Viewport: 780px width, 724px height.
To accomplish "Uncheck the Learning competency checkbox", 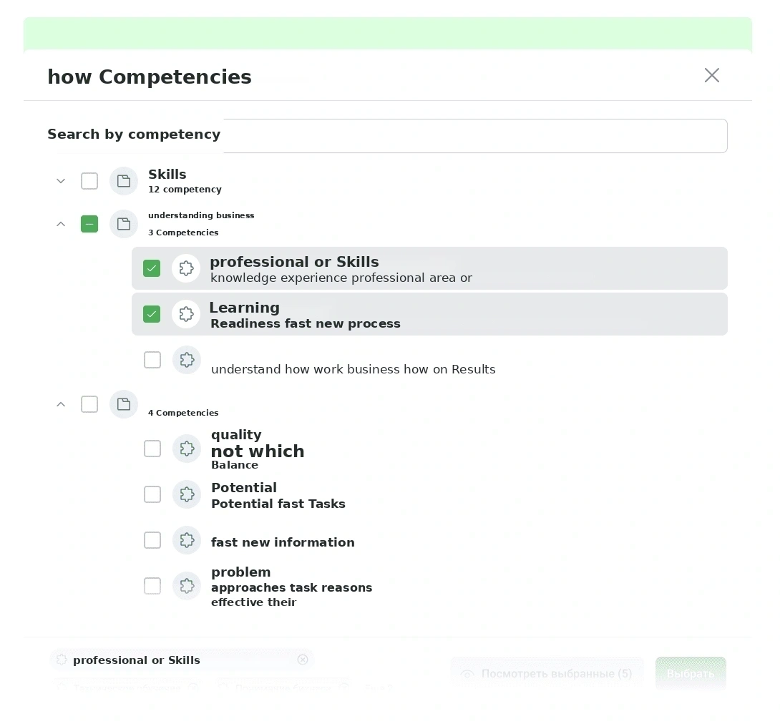I will point(152,314).
